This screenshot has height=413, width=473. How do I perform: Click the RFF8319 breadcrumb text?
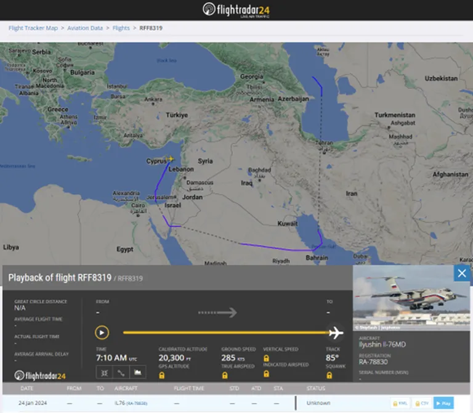[151, 28]
